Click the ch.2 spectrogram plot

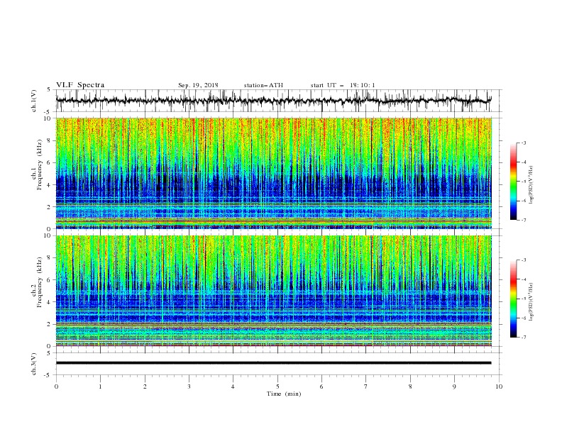point(273,291)
